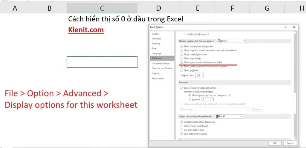Select column B header
Image resolution: width=306 pixels, height=148 pixels.
[49, 8]
